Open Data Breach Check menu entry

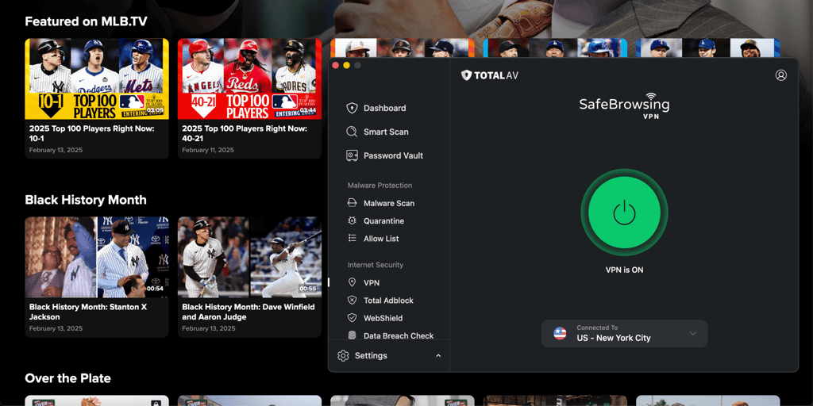399,335
